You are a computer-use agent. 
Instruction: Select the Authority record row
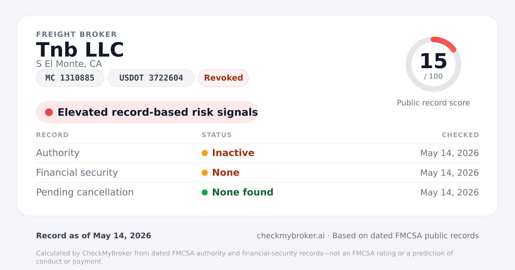click(257, 153)
